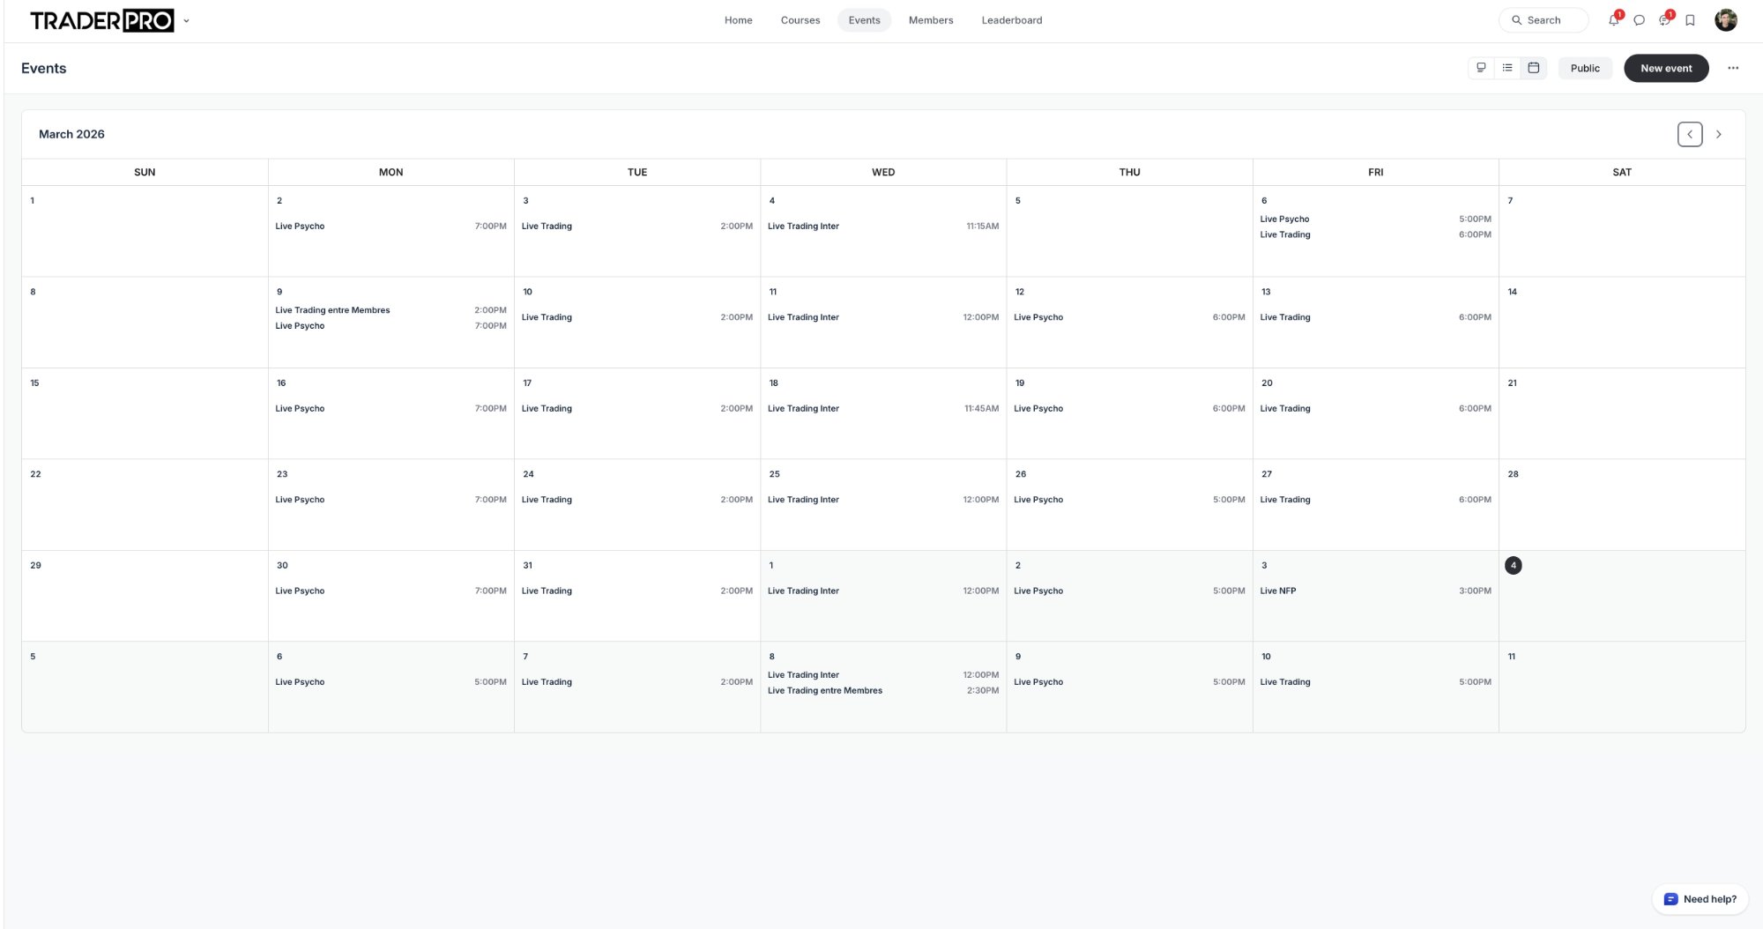Viewport: 1763px width, 929px height.
Task: Open bookmarks icon in header
Action: 1690,20
